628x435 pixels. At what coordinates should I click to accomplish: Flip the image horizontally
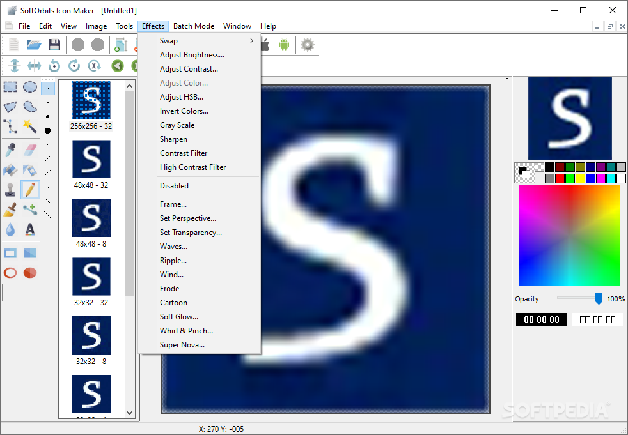(x=34, y=65)
